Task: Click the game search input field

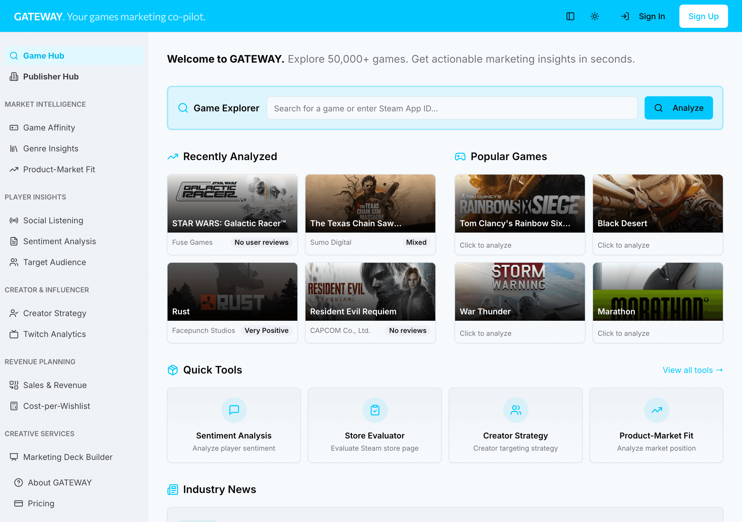Action: point(452,108)
